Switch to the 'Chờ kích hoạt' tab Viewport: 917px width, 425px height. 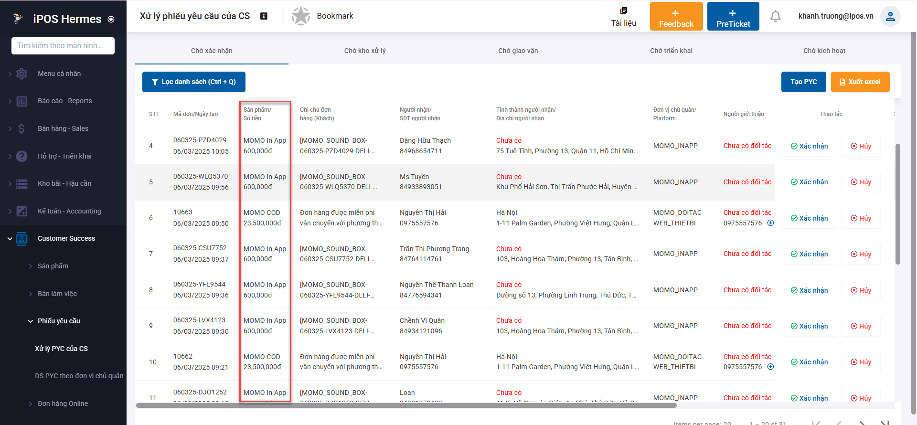tap(824, 51)
